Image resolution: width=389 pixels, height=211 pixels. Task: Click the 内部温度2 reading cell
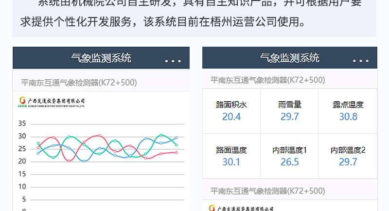[x=348, y=157]
